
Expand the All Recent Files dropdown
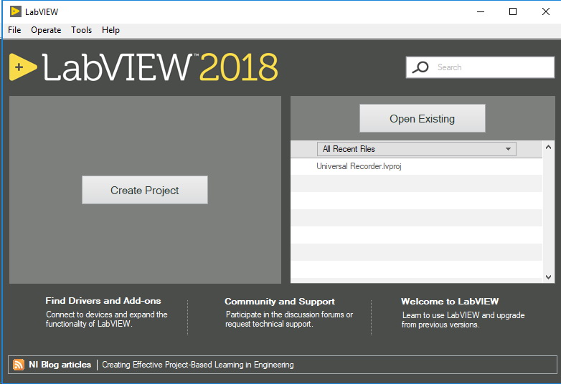point(417,149)
